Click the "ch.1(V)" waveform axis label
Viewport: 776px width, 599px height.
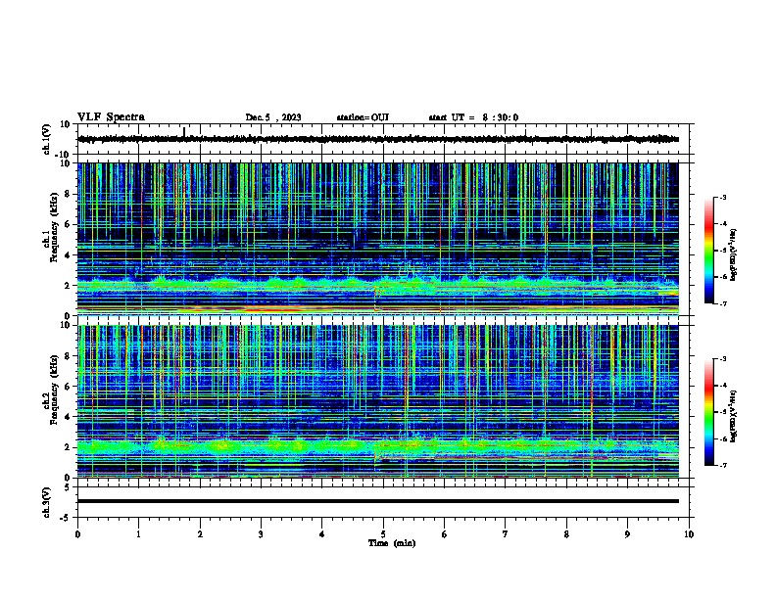47,139
